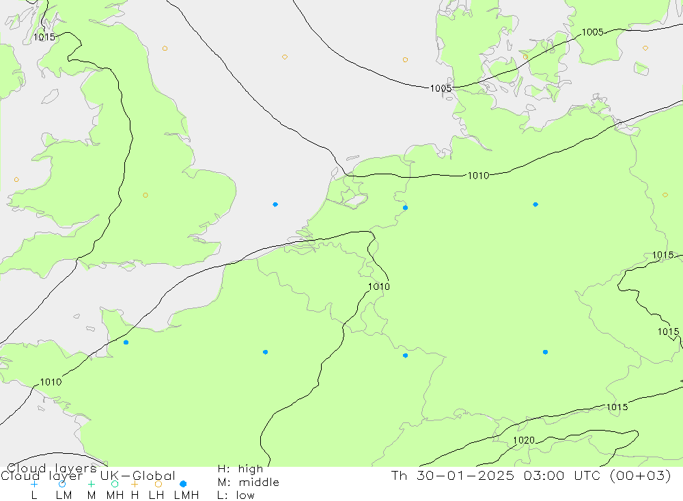Select LH cloud marker in Irish Sea
Screen dimensions: 683x501
point(16,180)
